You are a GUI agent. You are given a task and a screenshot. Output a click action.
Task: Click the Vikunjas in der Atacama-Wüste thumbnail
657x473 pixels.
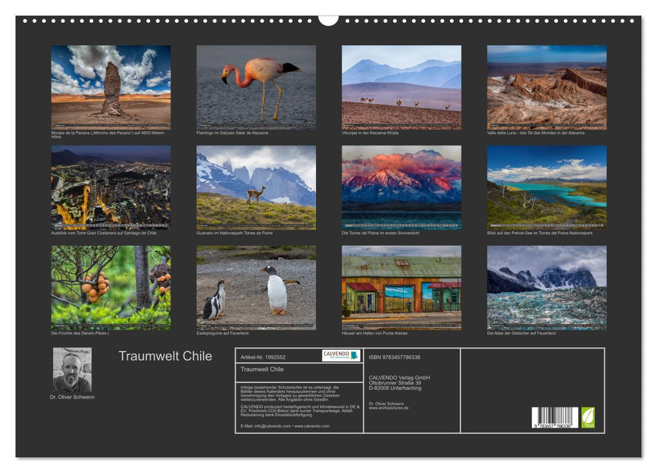click(x=401, y=86)
